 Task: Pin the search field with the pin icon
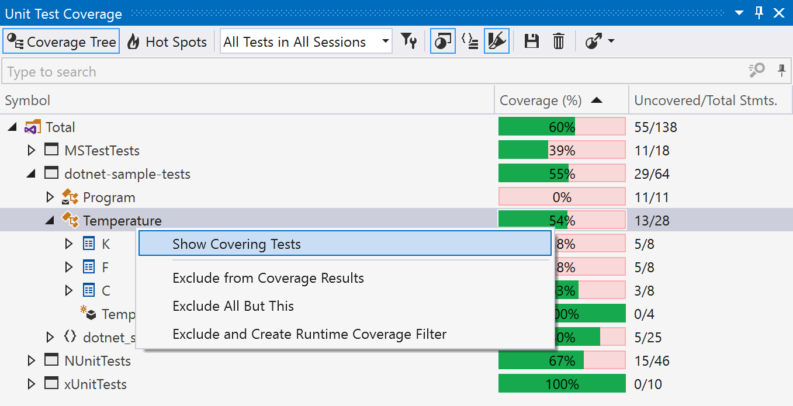pyautogui.click(x=782, y=70)
